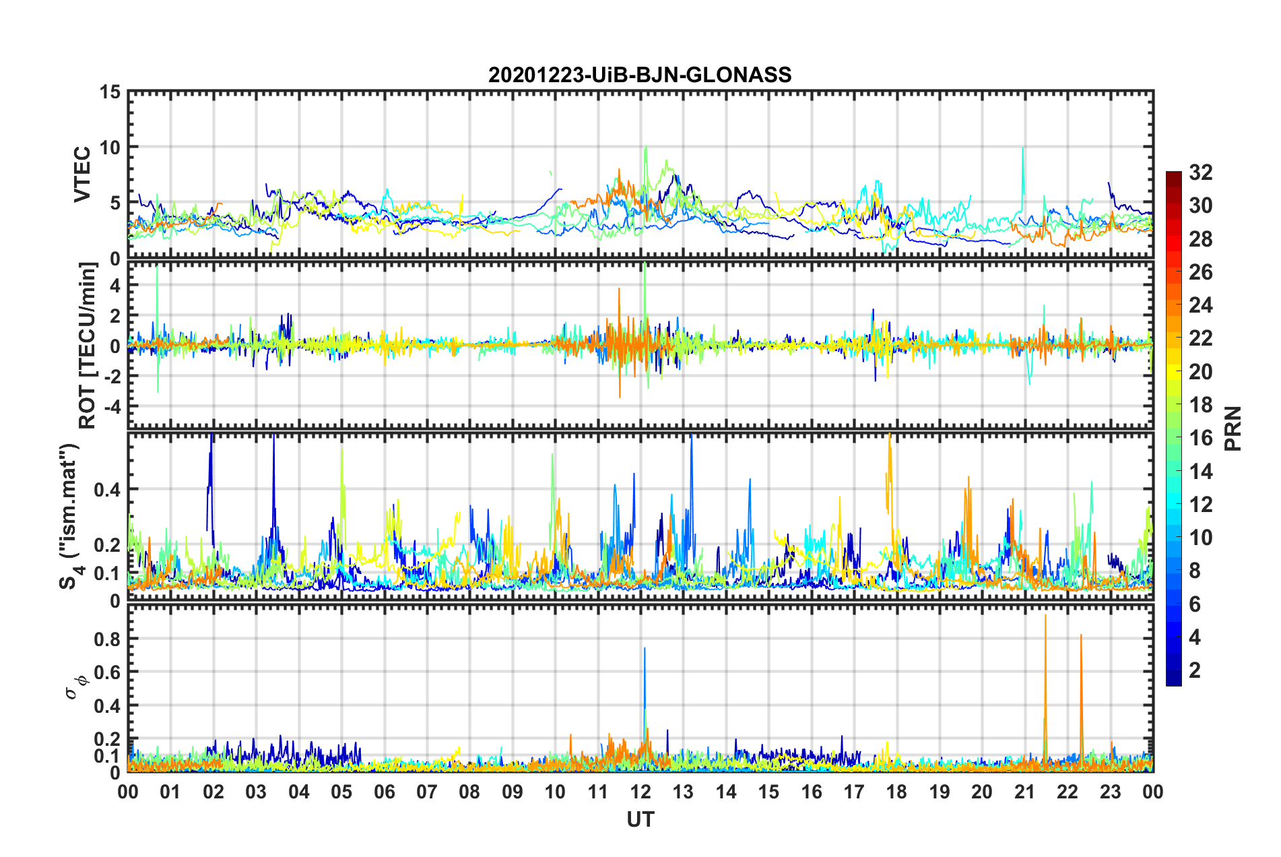Click the x-axis hour label "17"
The height and width of the screenshot is (857, 1281).
click(x=854, y=792)
